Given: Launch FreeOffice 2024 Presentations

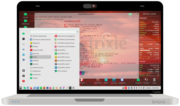Looking at the screenshot, I should [x=65, y=43].
